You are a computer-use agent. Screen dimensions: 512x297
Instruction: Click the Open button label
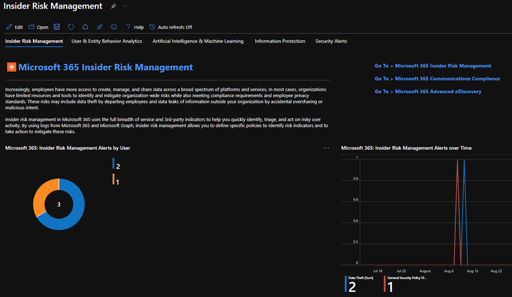(43, 27)
